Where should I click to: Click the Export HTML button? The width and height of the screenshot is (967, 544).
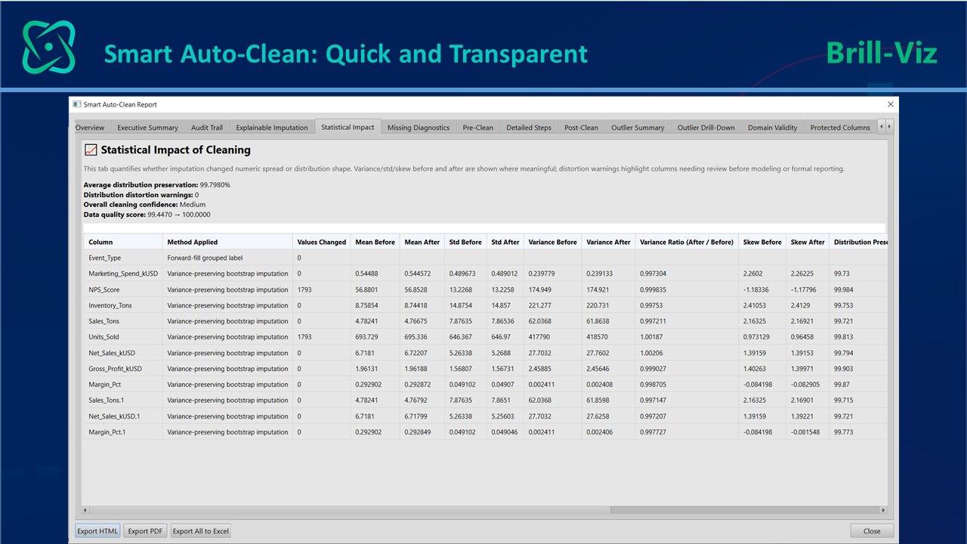[x=98, y=531]
